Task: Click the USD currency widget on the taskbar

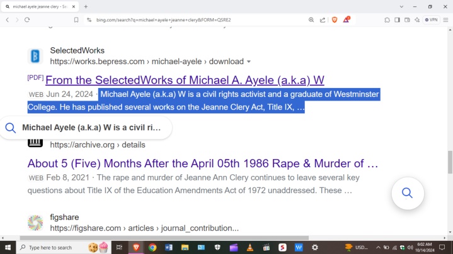Action: pyautogui.click(x=357, y=247)
